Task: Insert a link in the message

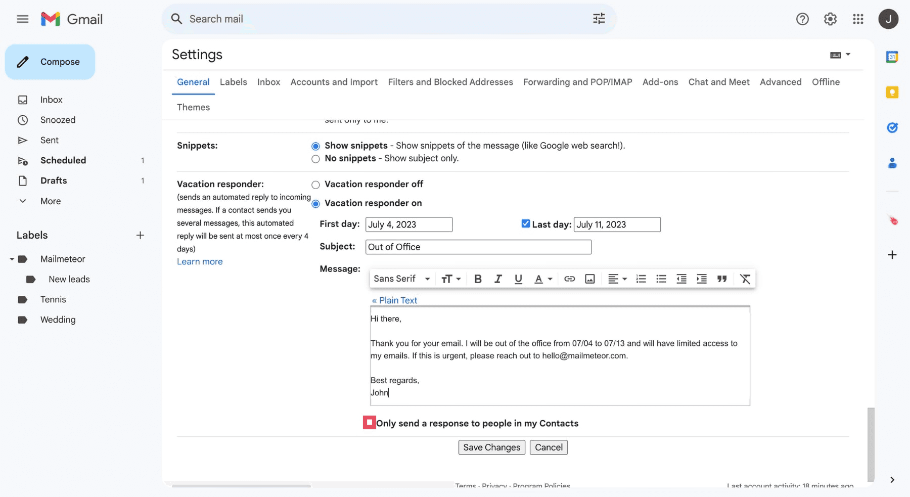Action: pos(569,279)
